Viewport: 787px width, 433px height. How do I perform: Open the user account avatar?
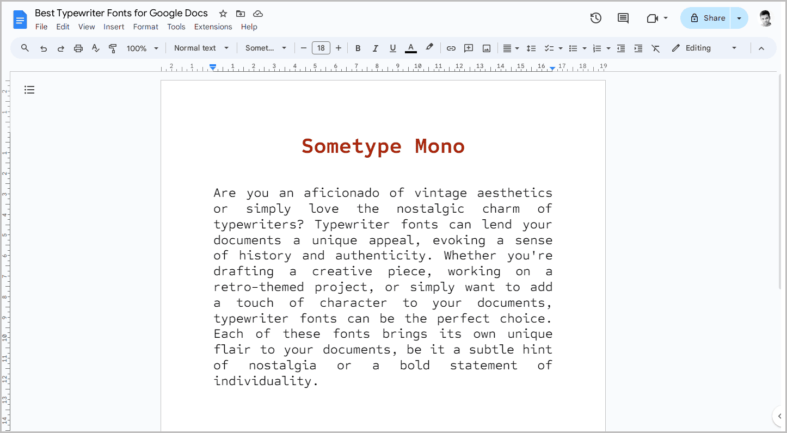[765, 18]
